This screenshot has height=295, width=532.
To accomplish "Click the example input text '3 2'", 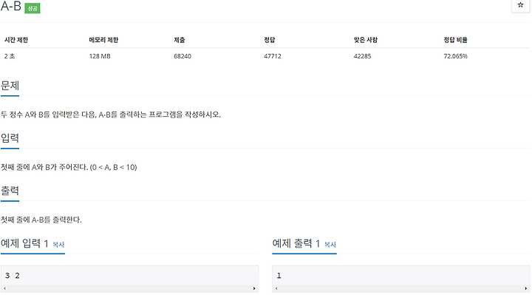I will [x=13, y=275].
